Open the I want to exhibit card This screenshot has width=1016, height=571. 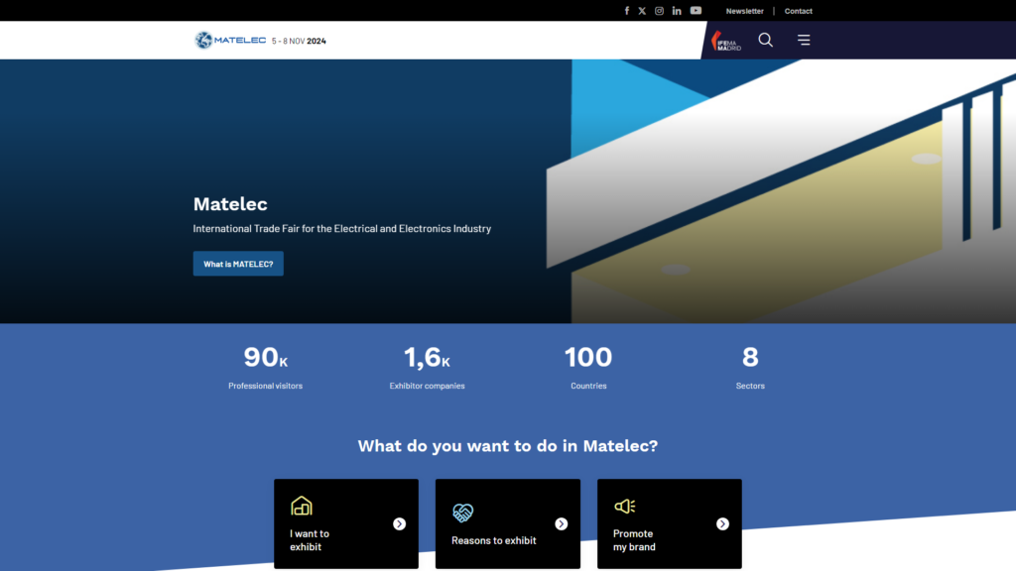[x=346, y=523]
